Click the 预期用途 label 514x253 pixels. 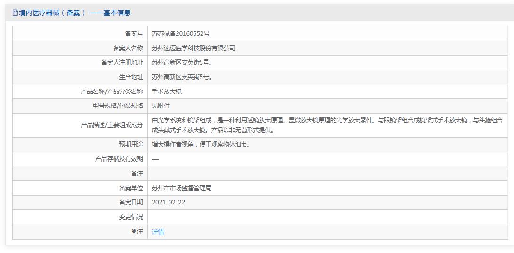tap(131, 144)
